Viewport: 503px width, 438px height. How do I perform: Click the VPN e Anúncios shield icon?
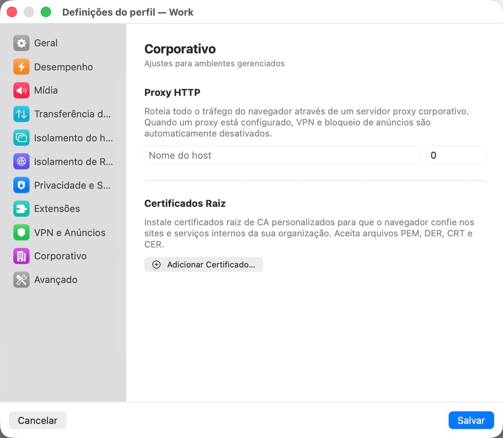[21, 232]
